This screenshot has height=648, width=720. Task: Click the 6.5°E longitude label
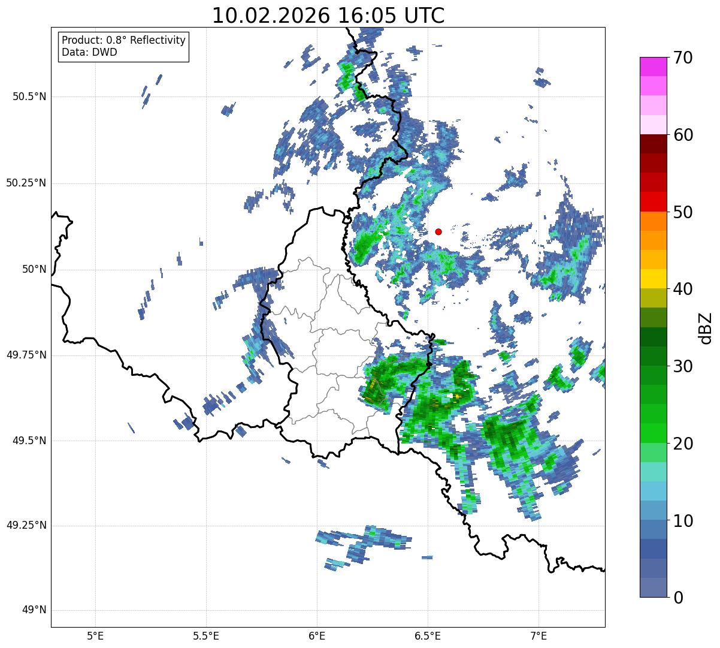(428, 635)
